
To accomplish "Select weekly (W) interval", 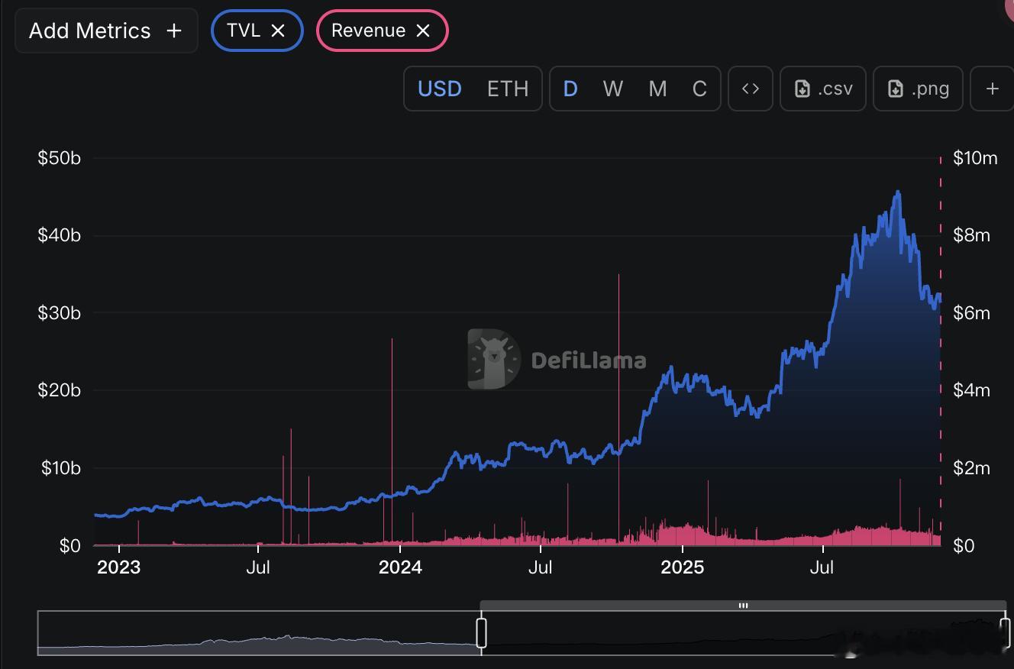I will click(x=612, y=89).
